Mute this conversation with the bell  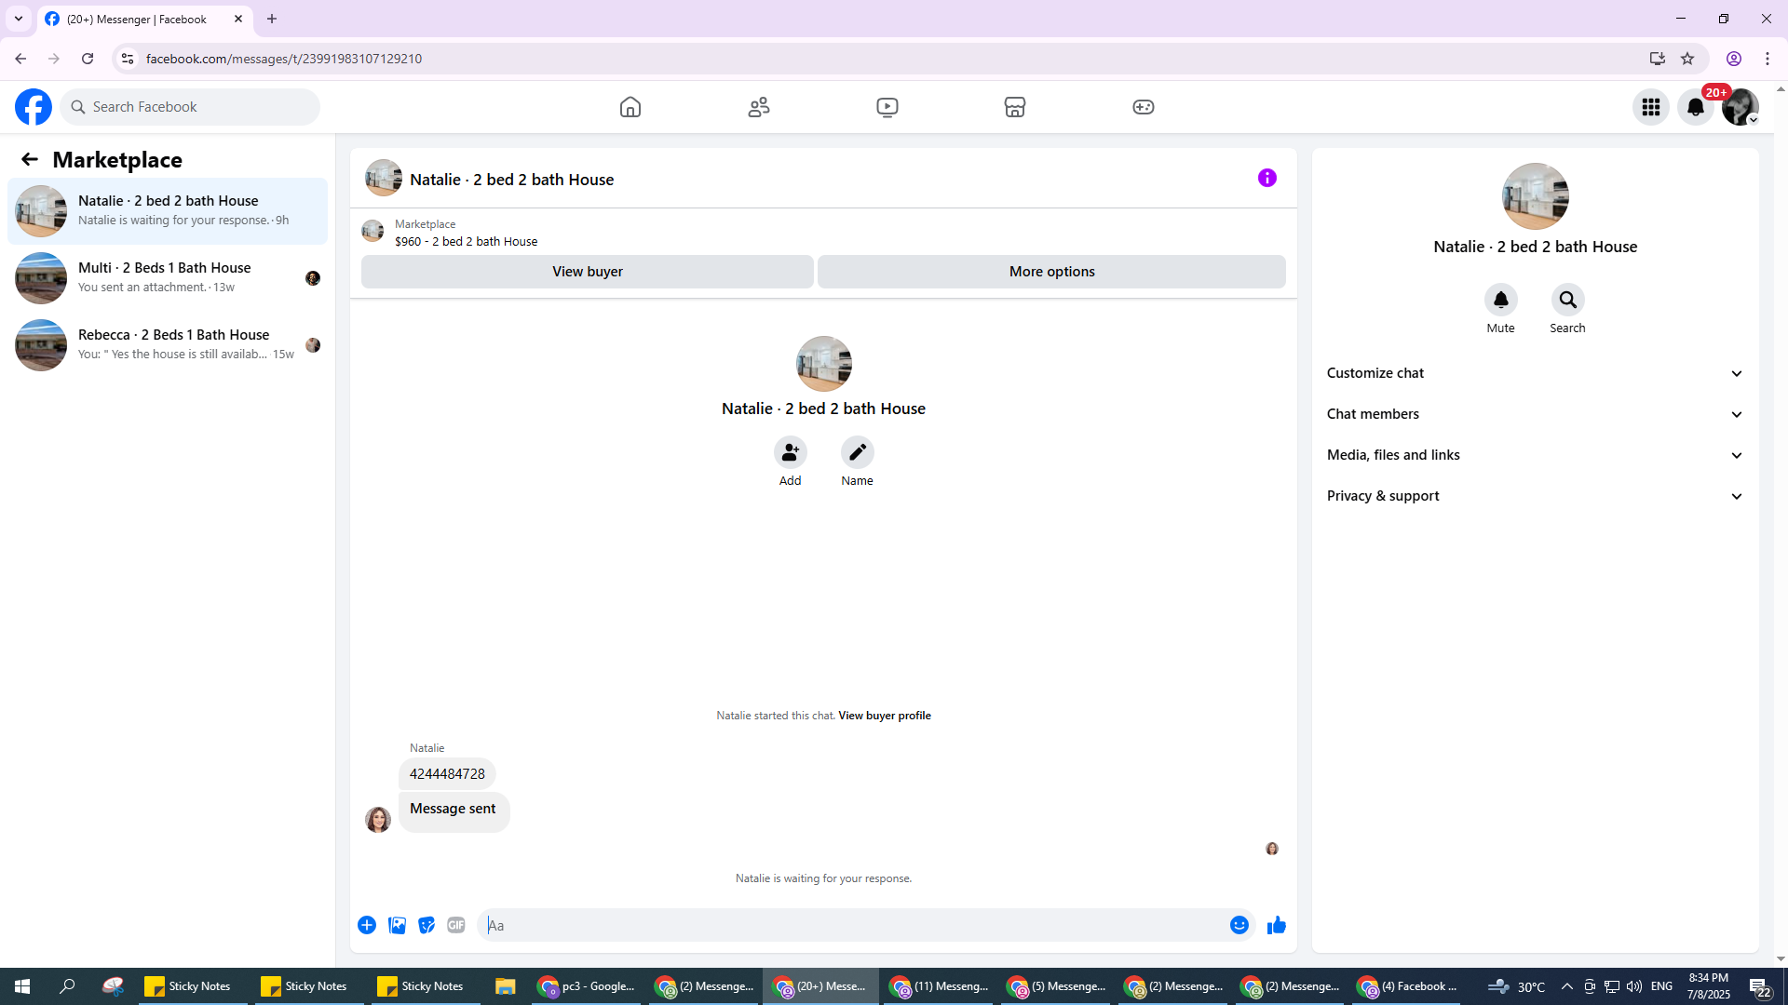[x=1500, y=300]
